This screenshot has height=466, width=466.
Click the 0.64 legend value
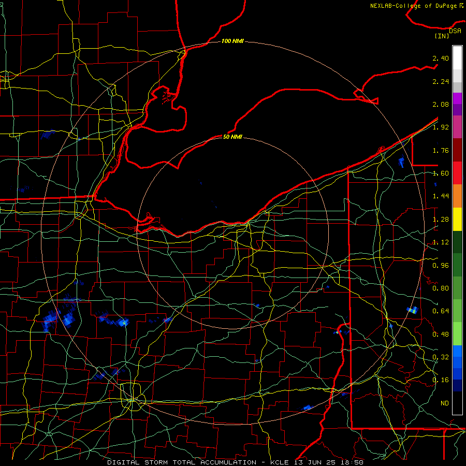click(441, 311)
